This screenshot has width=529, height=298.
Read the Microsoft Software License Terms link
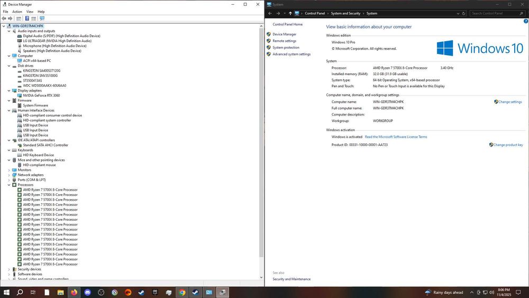point(396,137)
